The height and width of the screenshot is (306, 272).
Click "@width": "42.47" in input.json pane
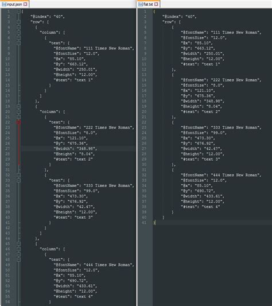tap(74, 207)
